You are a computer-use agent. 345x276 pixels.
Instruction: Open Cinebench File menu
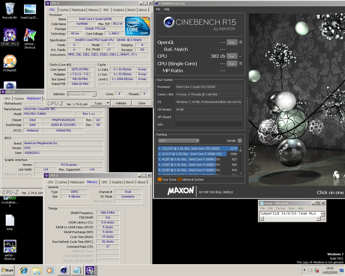click(x=158, y=9)
